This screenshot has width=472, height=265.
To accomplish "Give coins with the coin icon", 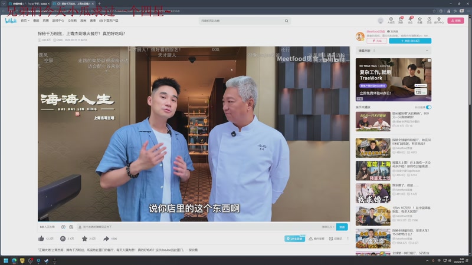I will [x=63, y=238].
